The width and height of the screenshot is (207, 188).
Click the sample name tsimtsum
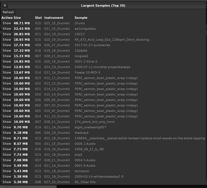82,171
